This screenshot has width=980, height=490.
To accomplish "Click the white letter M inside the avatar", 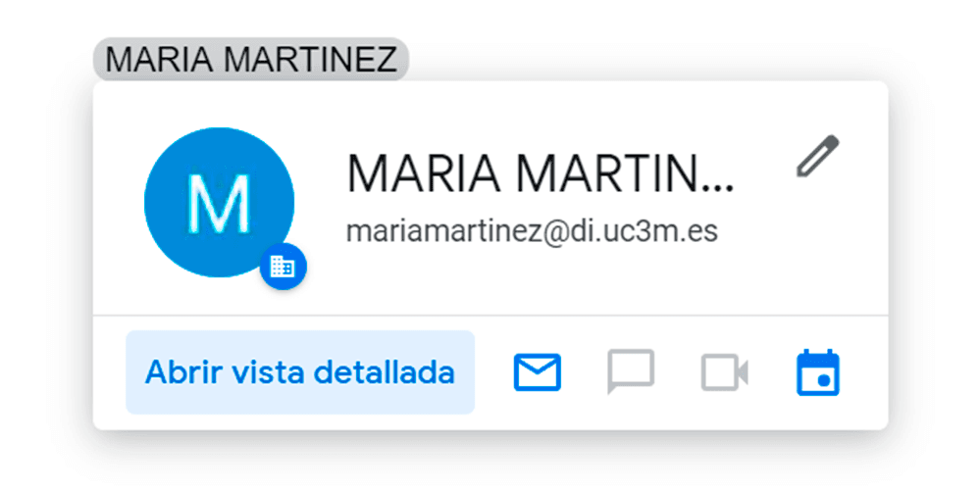I will point(220,203).
